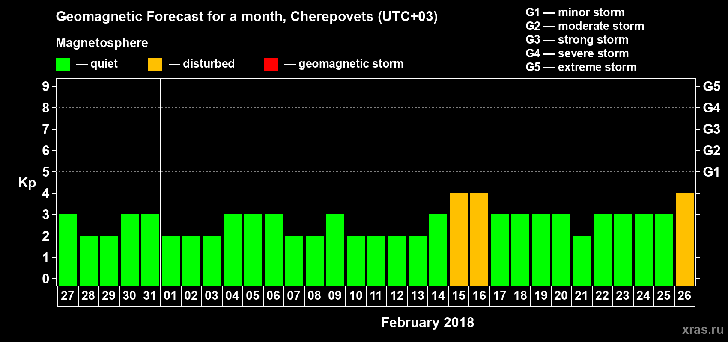Select the green bar for day 01
The width and height of the screenshot is (728, 342).
point(171,260)
